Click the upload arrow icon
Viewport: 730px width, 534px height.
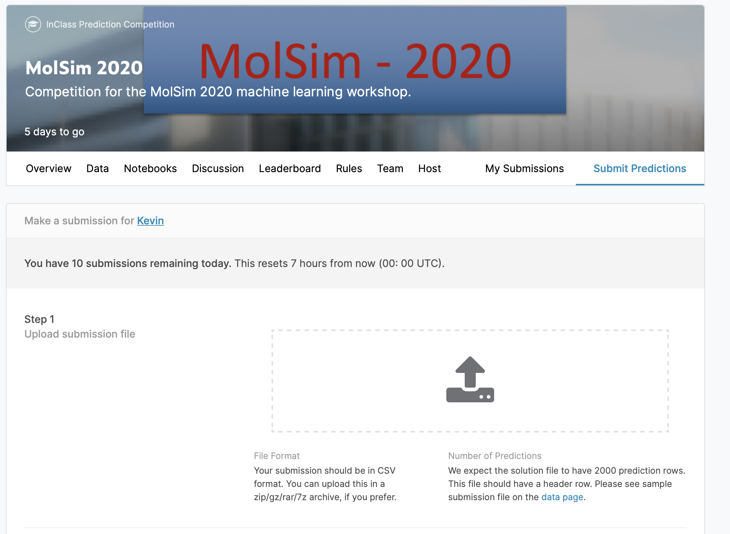point(470,379)
